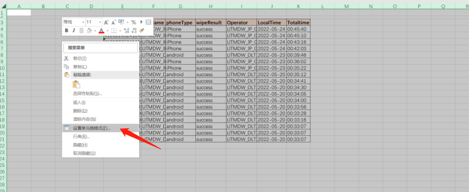
Task: Apply accounting number format icon
Action: pyautogui.click(x=121, y=22)
